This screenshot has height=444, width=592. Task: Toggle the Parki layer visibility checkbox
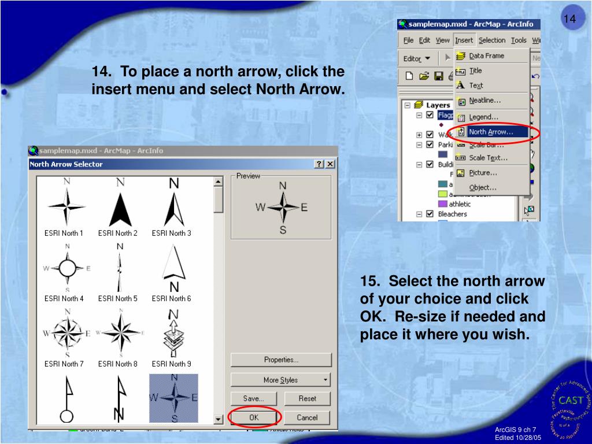point(430,144)
